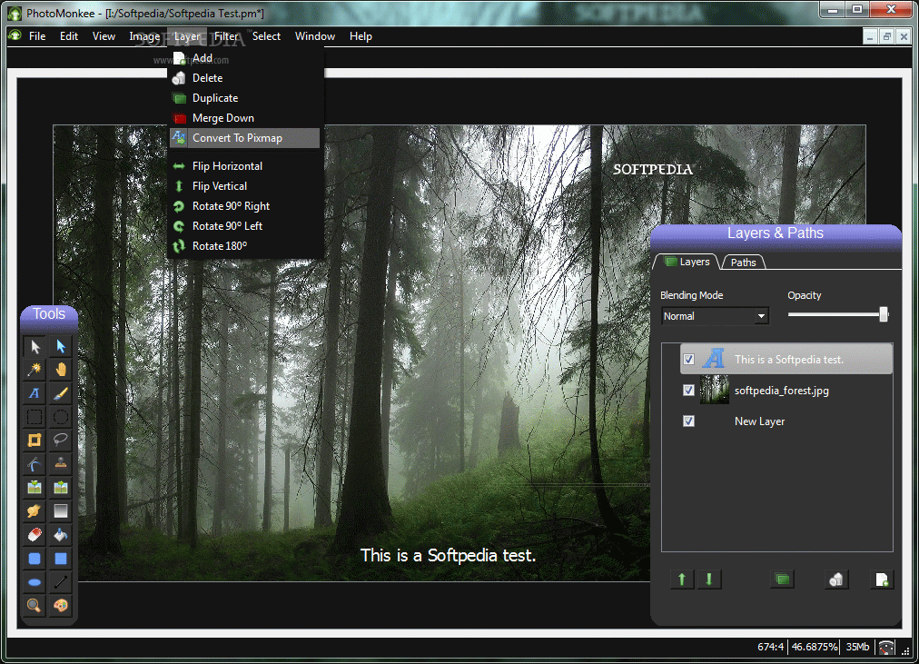This screenshot has width=919, height=664.
Task: Select the blue arrow pointer tool
Action: (x=60, y=346)
